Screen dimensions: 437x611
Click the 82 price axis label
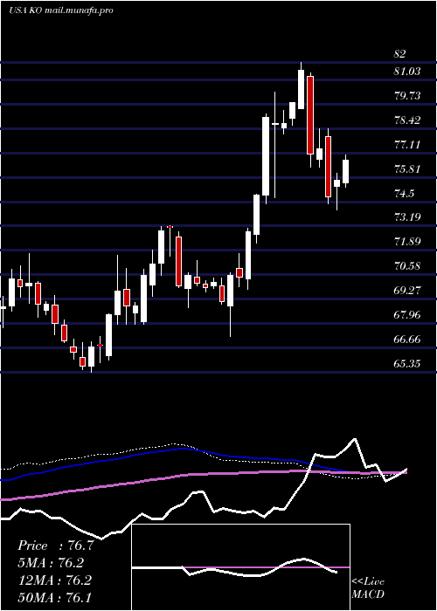pos(399,54)
